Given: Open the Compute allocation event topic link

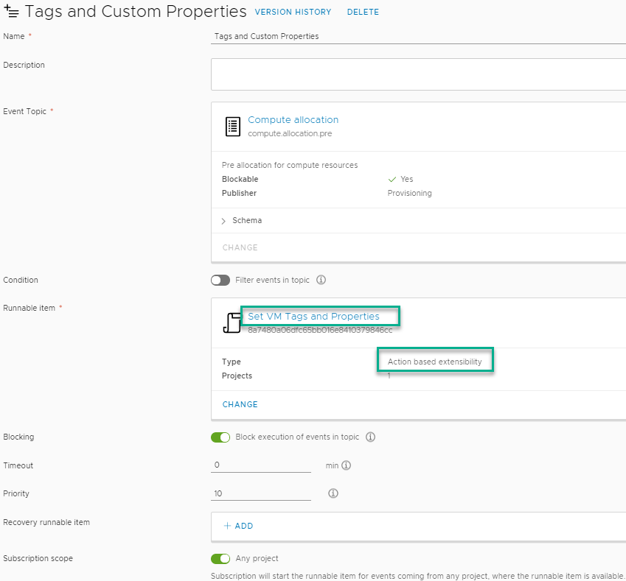Looking at the screenshot, I should [293, 120].
